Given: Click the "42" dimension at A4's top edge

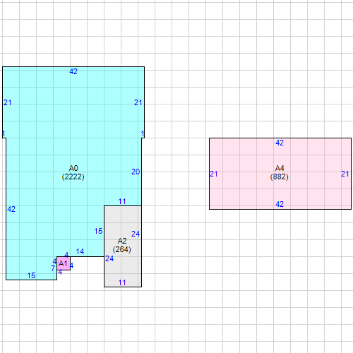Looking at the screenshot, I should click(x=280, y=143).
